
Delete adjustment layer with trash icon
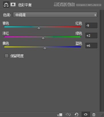[x=94, y=114]
